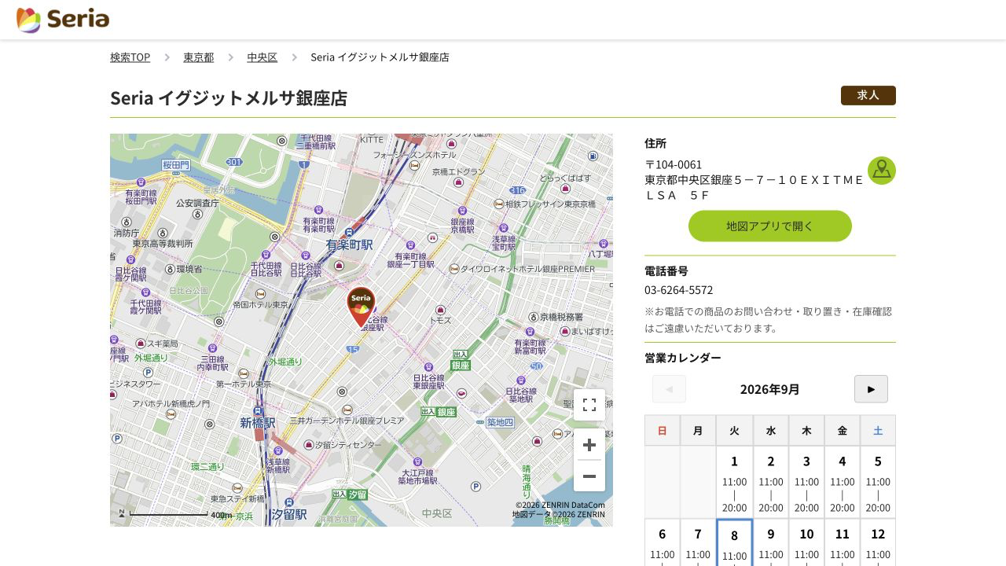The height and width of the screenshot is (566, 1006).
Task: Click the 住所 address heading
Action: click(x=655, y=143)
